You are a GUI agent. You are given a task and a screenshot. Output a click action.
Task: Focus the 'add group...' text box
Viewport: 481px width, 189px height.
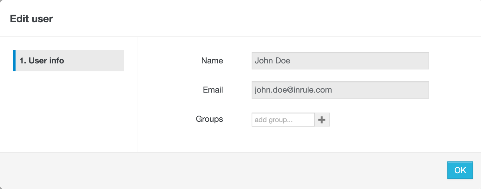(x=283, y=120)
